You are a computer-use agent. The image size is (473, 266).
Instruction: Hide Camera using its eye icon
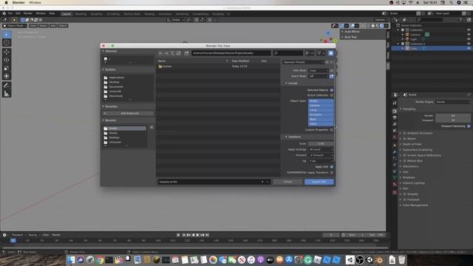(x=469, y=35)
